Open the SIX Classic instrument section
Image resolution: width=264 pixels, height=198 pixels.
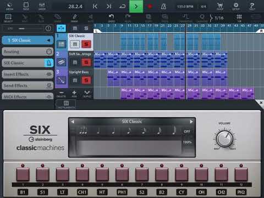click(28, 63)
